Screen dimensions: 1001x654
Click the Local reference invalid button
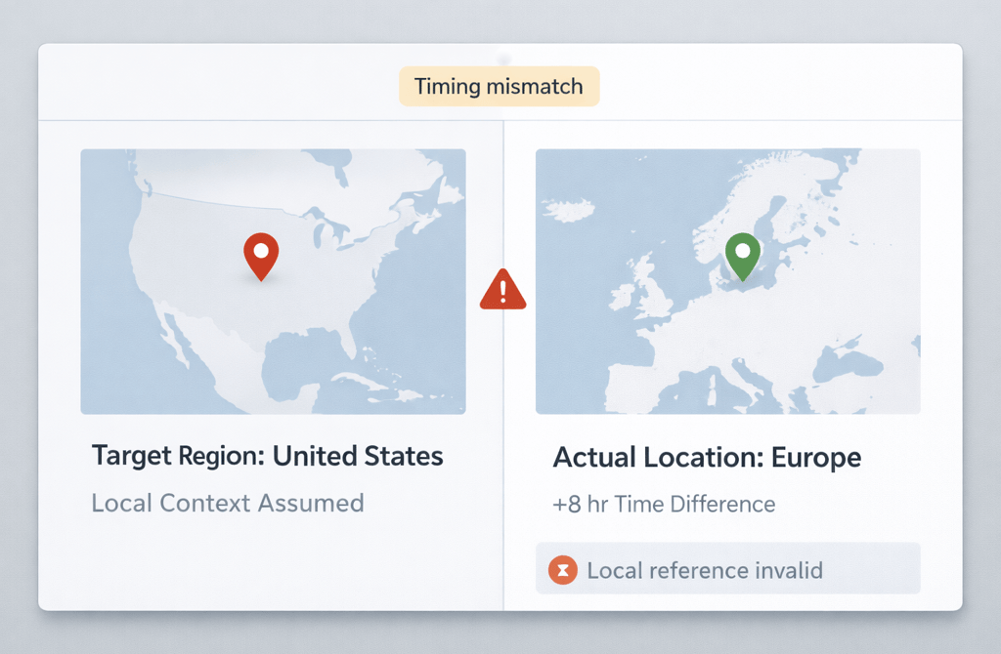point(727,569)
